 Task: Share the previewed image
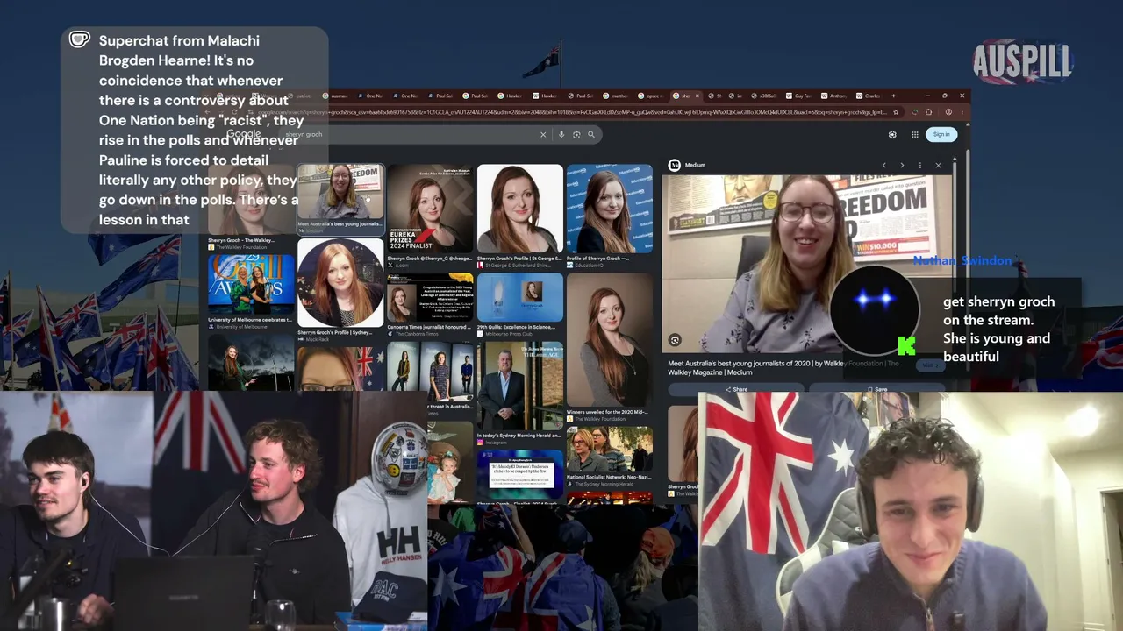click(x=736, y=389)
